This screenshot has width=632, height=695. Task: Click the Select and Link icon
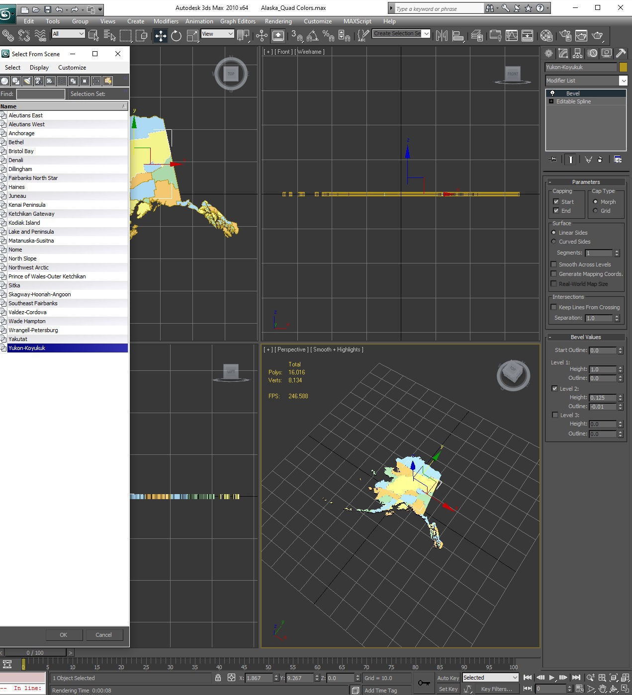8,35
